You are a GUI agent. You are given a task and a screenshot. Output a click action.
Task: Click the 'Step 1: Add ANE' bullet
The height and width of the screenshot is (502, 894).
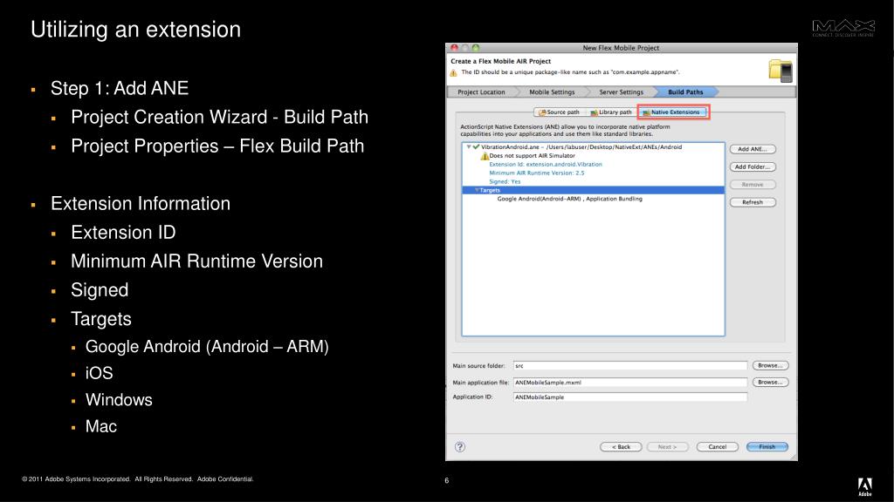pos(119,88)
